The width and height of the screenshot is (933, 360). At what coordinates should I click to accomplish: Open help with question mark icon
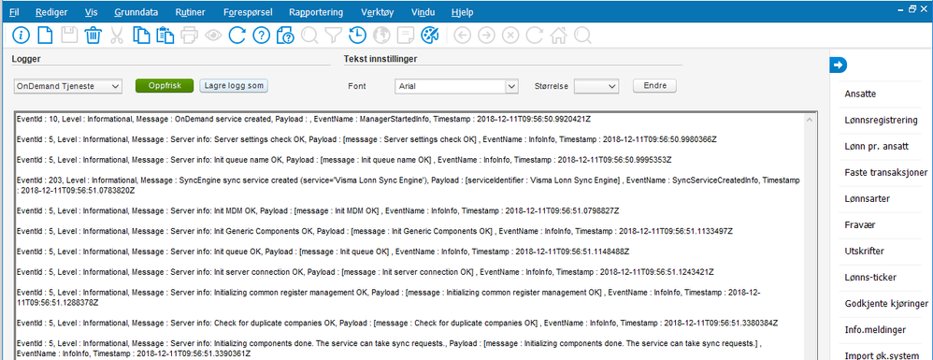(x=261, y=36)
